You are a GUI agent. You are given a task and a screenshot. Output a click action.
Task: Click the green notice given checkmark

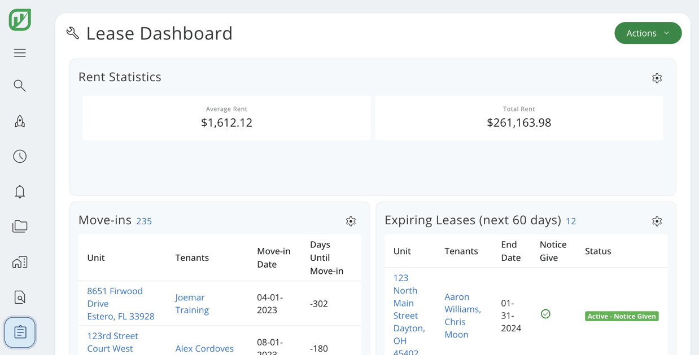pyautogui.click(x=545, y=314)
